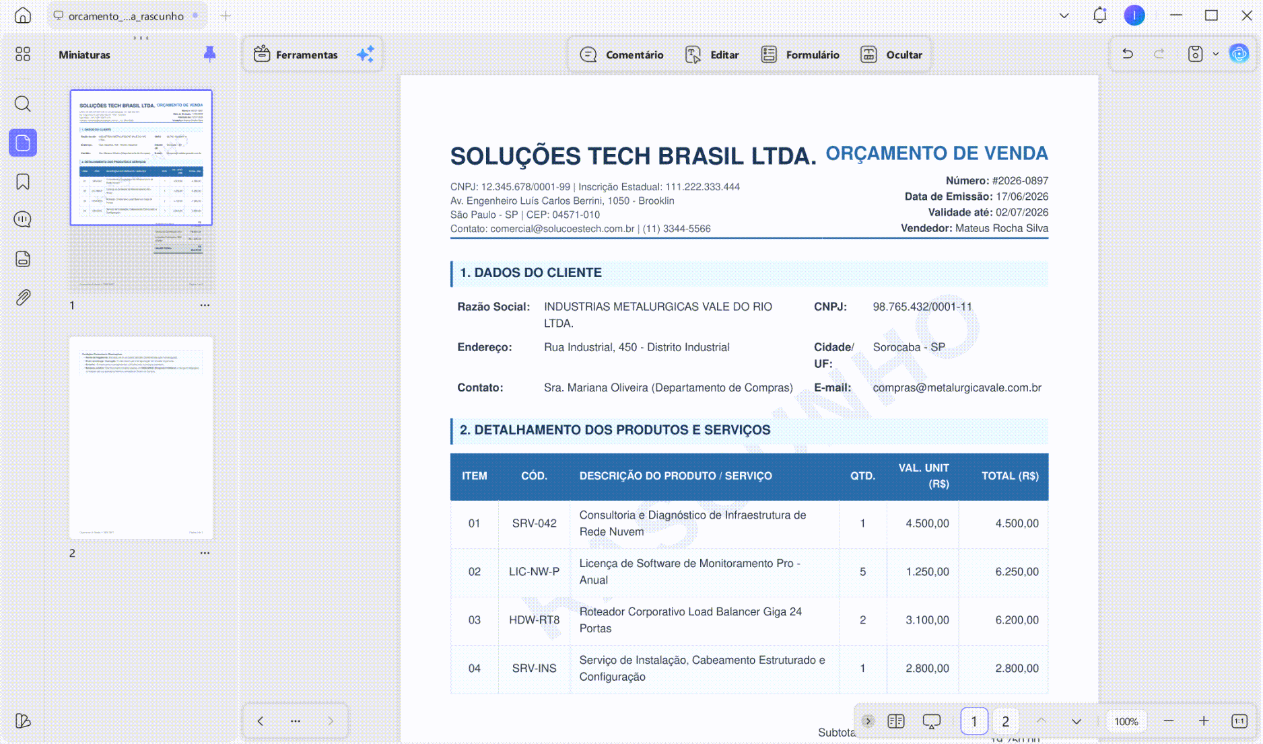Toggle two-page reading view icon
Viewport: 1263px width, 744px height.
pyautogui.click(x=896, y=721)
